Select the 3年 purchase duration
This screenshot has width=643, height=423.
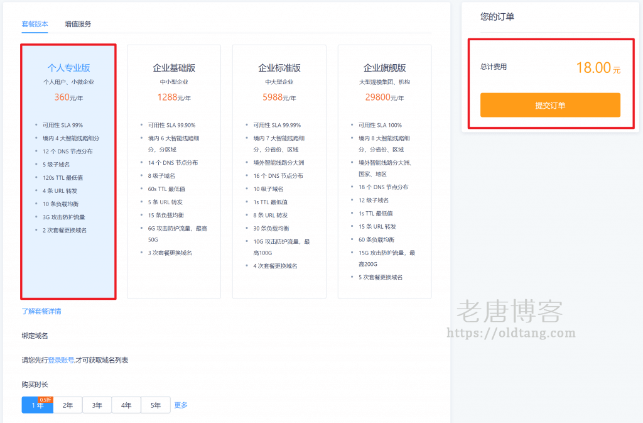point(97,405)
